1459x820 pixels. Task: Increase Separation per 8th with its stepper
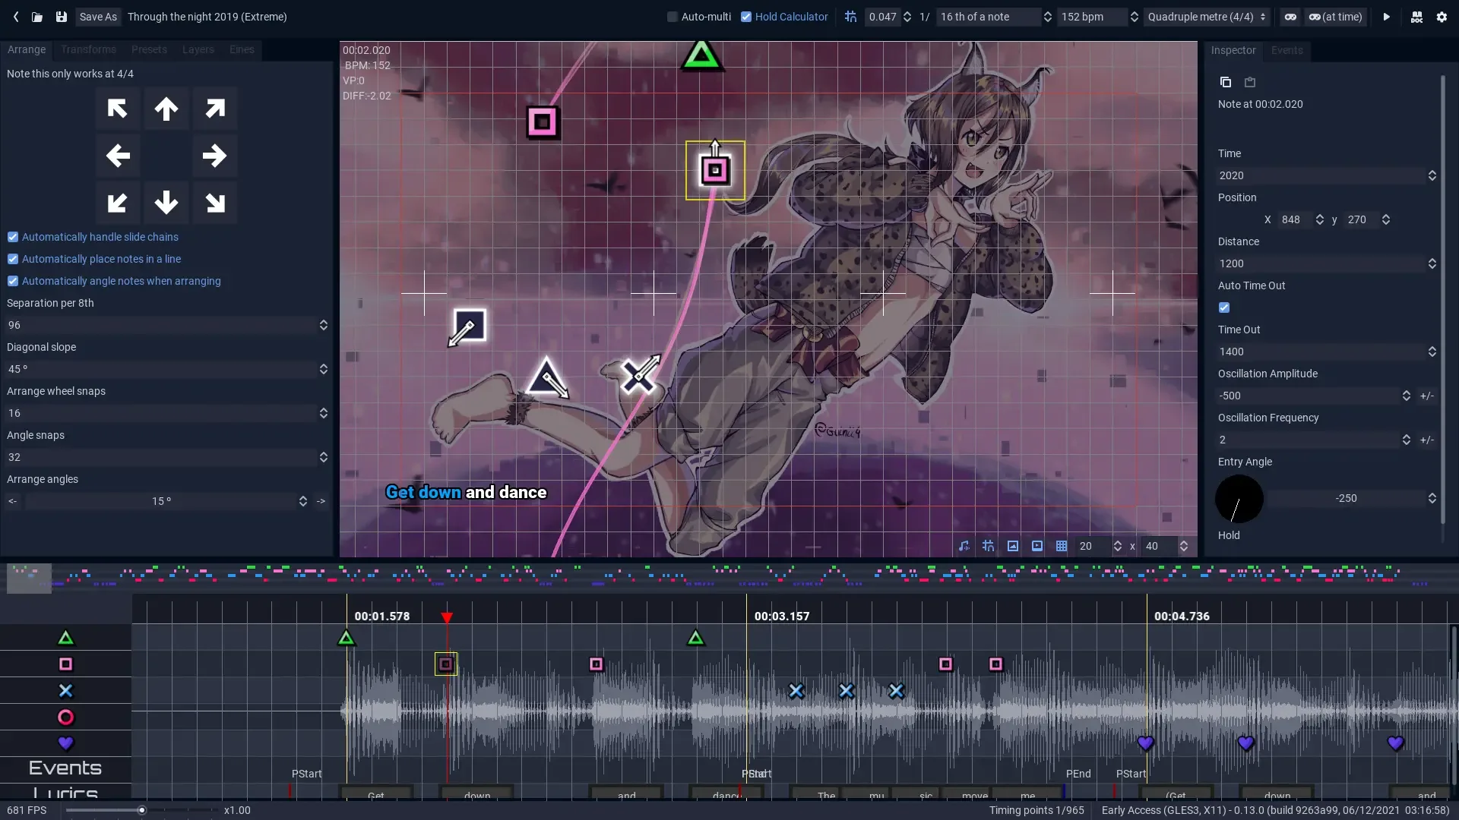click(323, 321)
